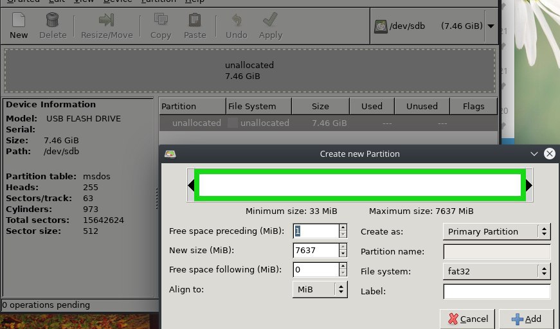Click the unallocated file system color swatch
The image size is (560, 329).
coord(233,123)
